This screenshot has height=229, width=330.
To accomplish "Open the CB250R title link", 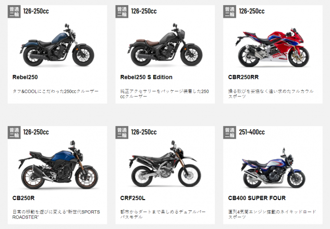I will tap(23, 198).
